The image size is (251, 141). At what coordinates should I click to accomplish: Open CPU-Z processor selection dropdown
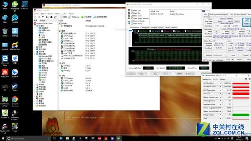click(x=220, y=55)
